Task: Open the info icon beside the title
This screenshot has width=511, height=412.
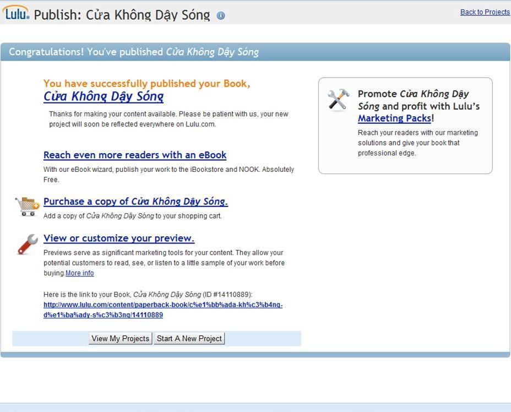Action: (221, 15)
